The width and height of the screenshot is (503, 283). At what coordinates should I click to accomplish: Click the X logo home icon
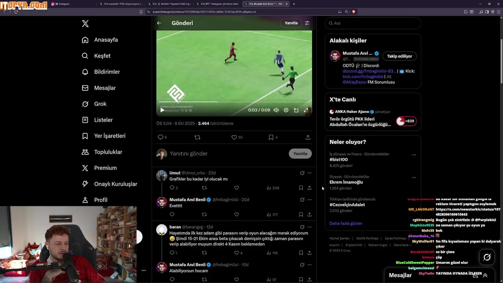tap(85, 24)
